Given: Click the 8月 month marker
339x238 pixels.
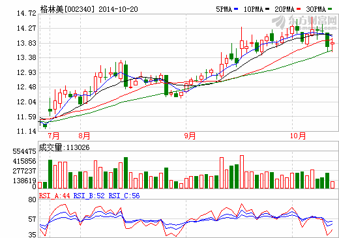Looking at the screenshot, I should 84,136.
